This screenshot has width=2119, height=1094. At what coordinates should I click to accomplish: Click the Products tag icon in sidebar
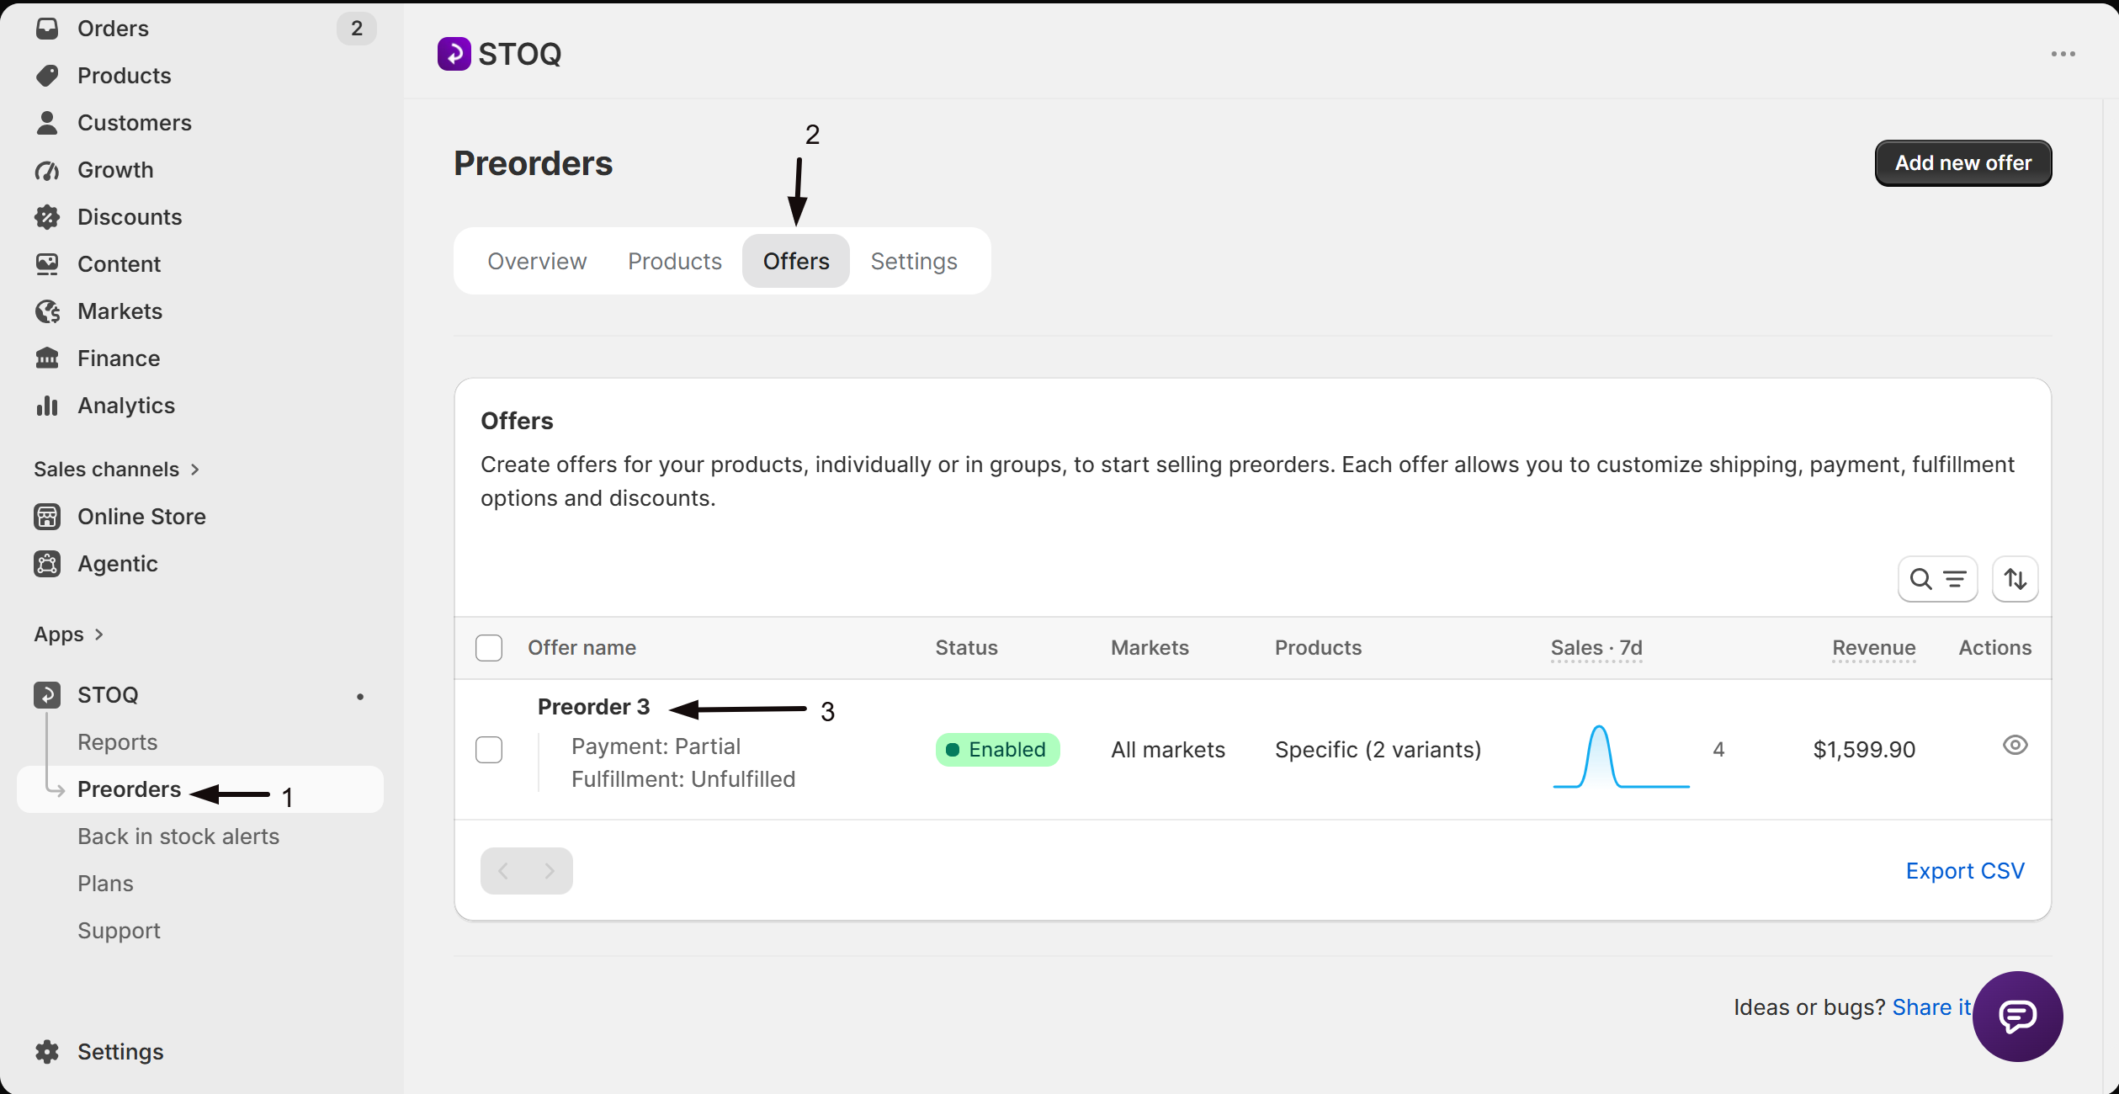tap(47, 76)
